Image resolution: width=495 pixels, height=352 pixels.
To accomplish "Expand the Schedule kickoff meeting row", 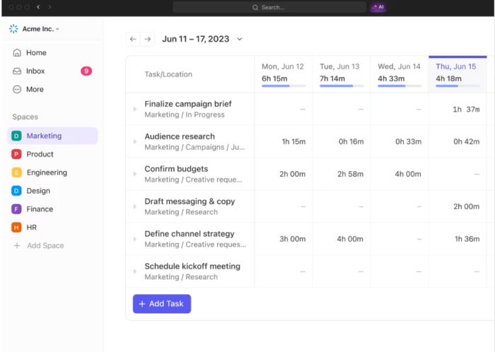I will tap(135, 272).
